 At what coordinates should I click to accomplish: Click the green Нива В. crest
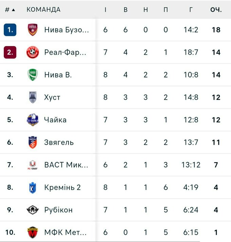pyautogui.click(x=33, y=75)
